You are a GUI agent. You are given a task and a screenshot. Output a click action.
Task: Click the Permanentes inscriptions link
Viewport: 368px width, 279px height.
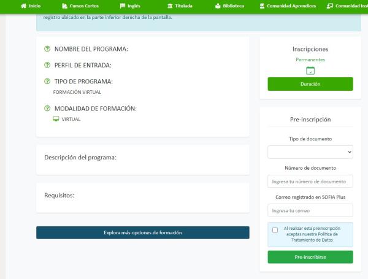pyautogui.click(x=310, y=59)
